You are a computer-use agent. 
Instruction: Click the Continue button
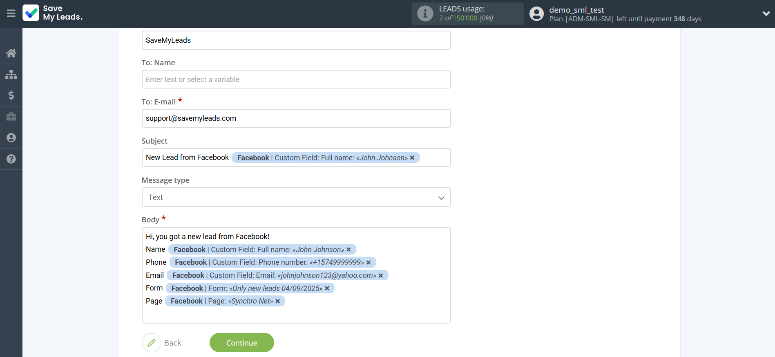tap(241, 343)
